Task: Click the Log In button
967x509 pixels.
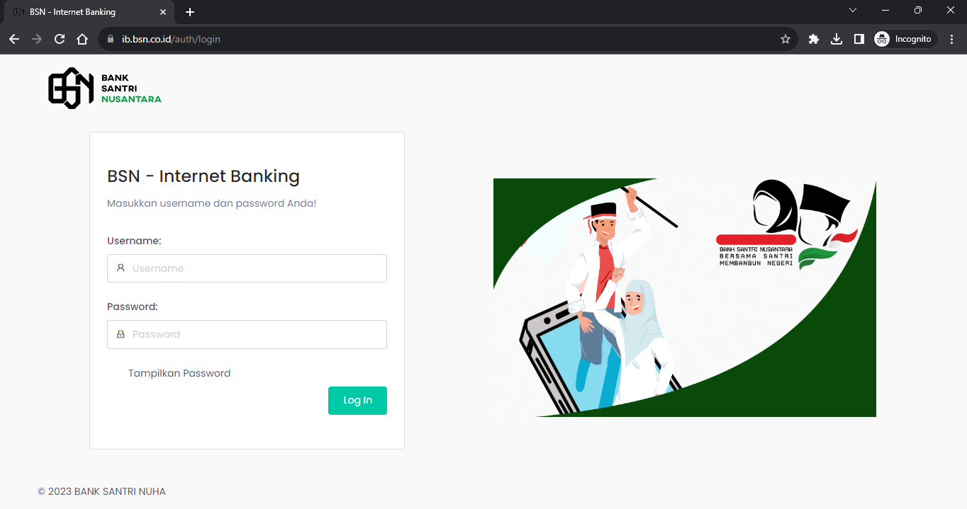Action: (357, 401)
